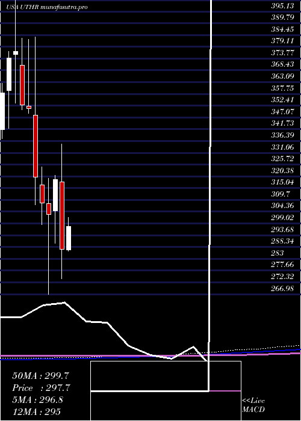
Task: Click the 'USA UTHR munafasutra.pro' chart title
Action: (47, 7)
